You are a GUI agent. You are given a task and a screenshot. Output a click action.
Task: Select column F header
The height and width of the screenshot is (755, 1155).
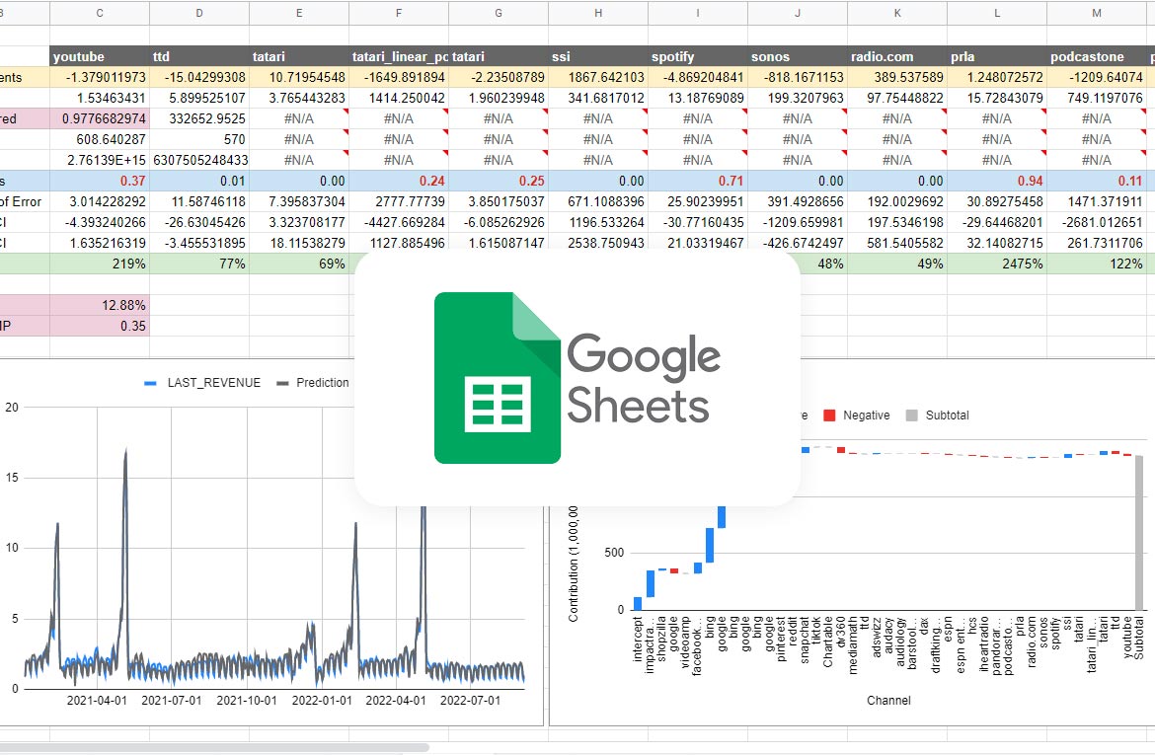click(399, 13)
